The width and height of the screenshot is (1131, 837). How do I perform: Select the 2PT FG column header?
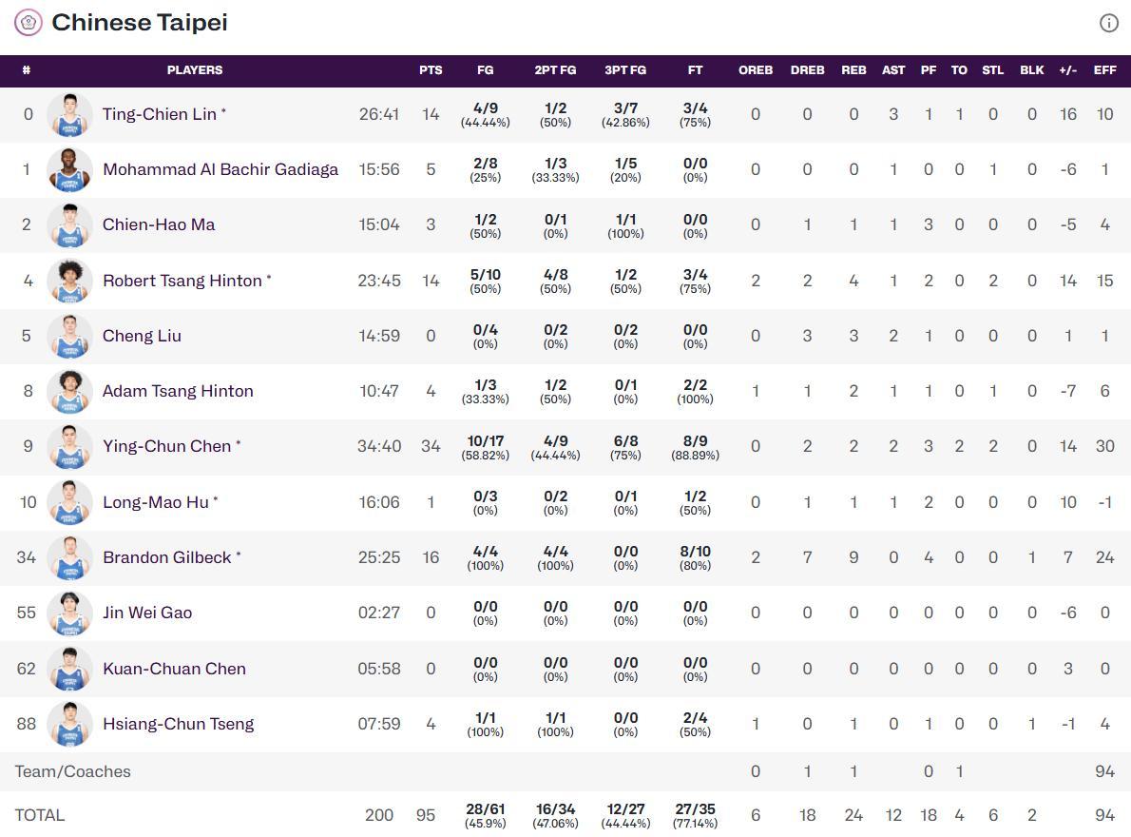[555, 70]
